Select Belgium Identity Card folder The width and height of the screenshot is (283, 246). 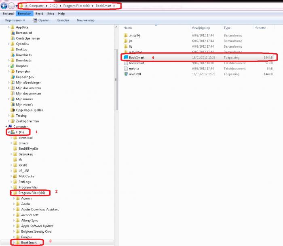pyautogui.click(x=36, y=231)
